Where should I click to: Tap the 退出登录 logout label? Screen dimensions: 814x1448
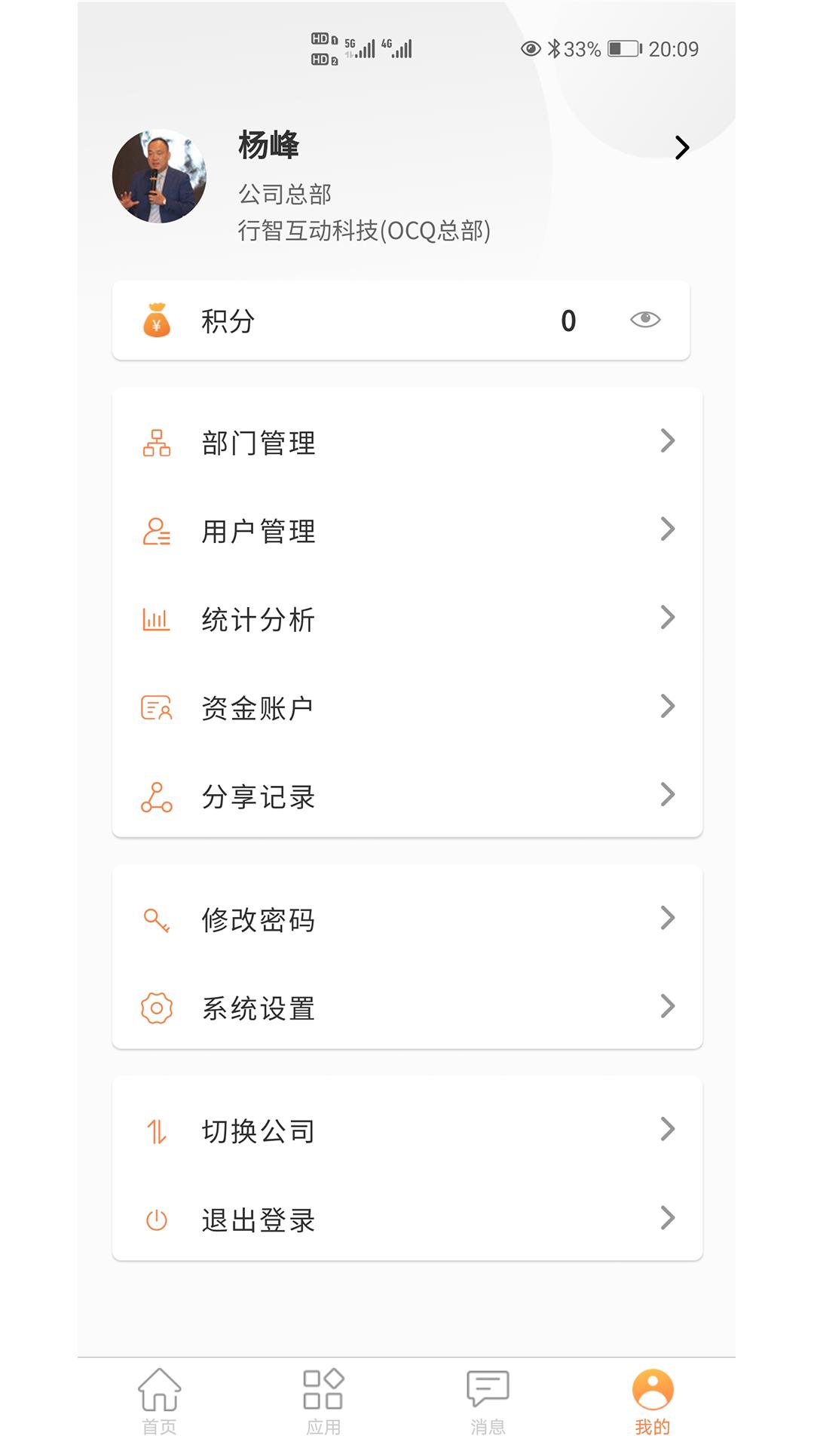coord(259,1220)
